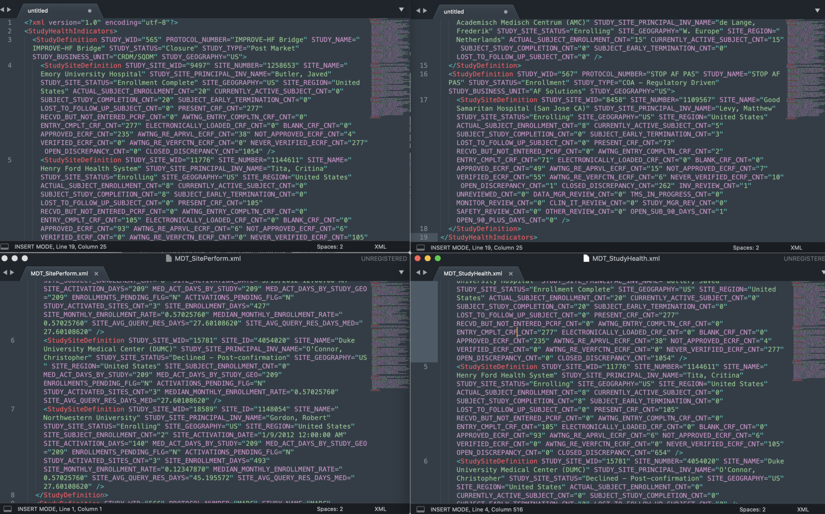Viewport: 825px width, 514px height.
Task: Click the document icon beside MDT_StudyHealth.xml title
Action: [586, 258]
